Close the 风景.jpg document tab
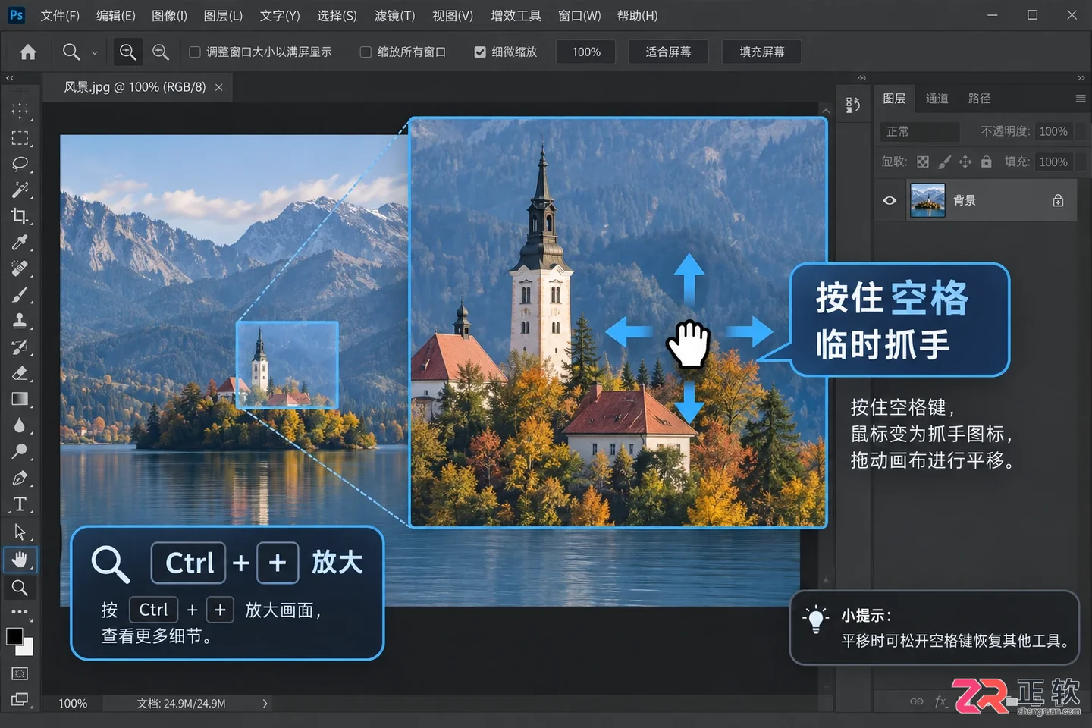1092x728 pixels. pyautogui.click(x=219, y=87)
